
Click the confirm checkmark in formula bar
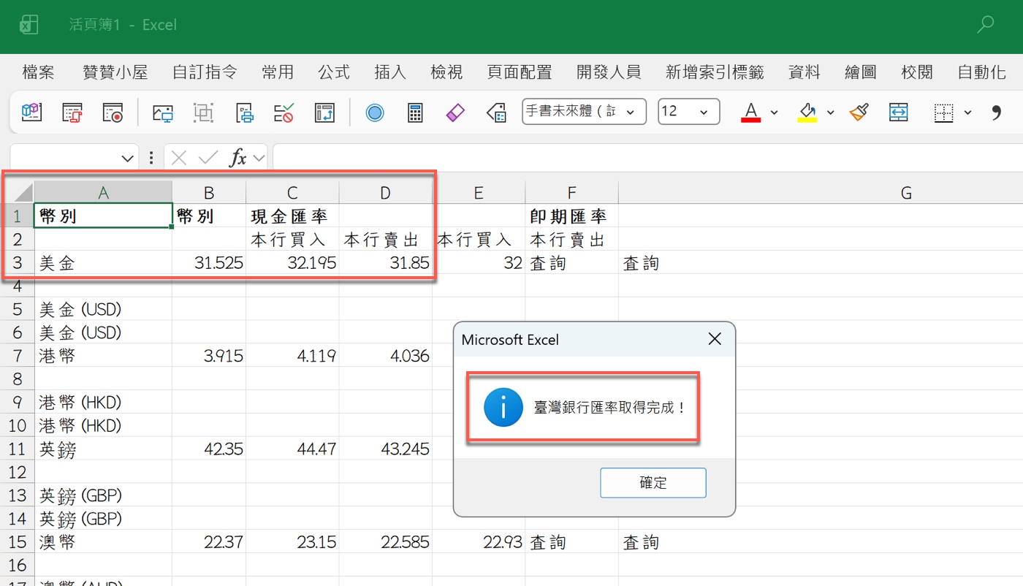coord(208,157)
